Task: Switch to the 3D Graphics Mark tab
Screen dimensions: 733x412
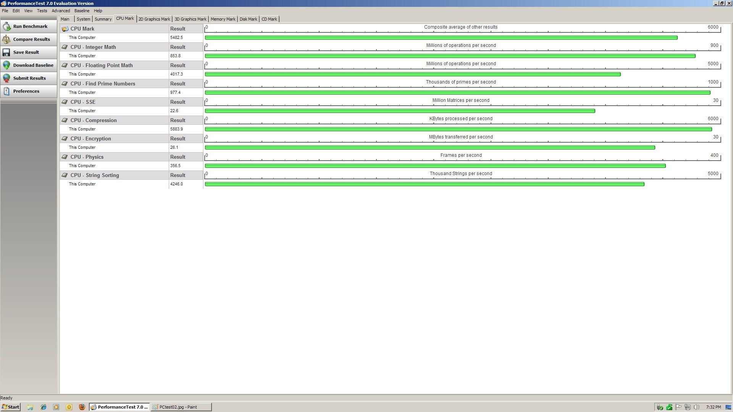Action: [x=191, y=19]
